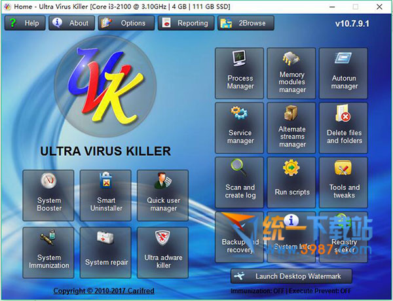Launch the 2Browse tool
This screenshot has width=393, height=301.
pos(246,23)
